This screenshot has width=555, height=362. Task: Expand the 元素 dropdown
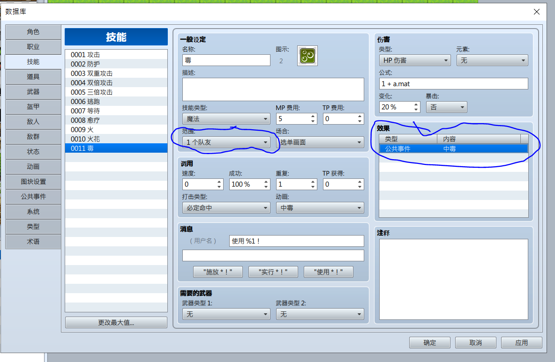coord(492,60)
